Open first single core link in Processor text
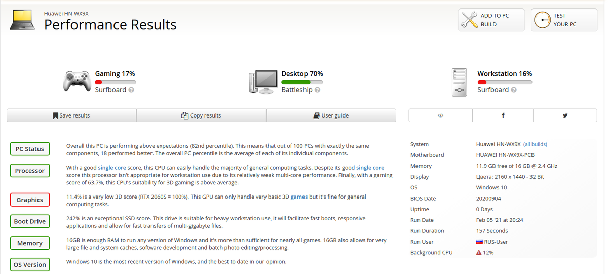 (112, 167)
